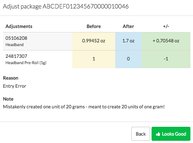The height and width of the screenshot is (143, 193).
Task: Click the blue after cell showing 0
Action: point(128,59)
